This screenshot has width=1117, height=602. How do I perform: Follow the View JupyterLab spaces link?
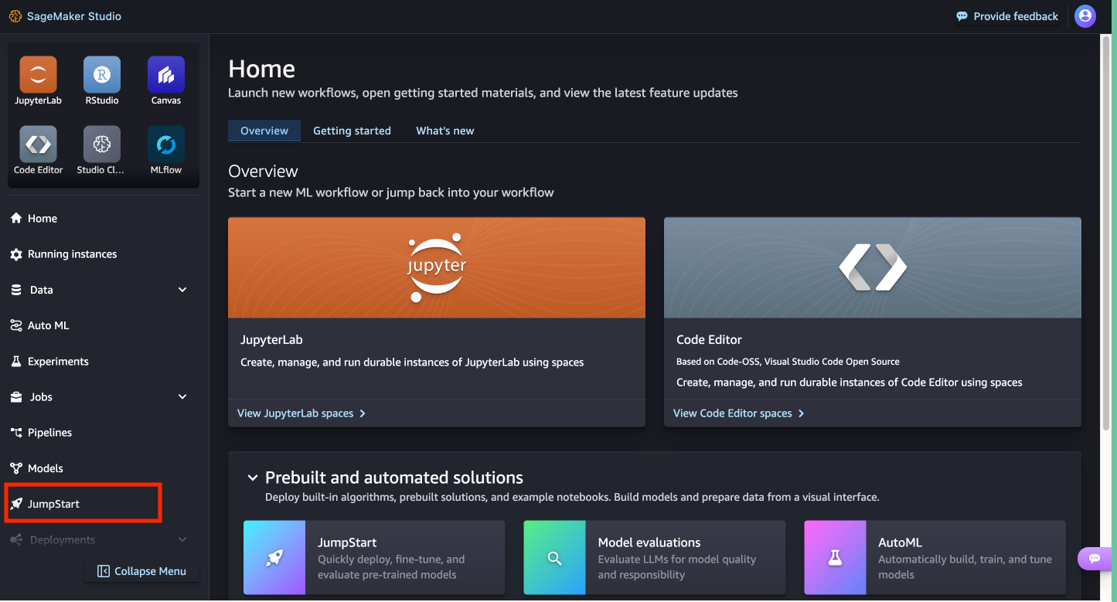[301, 413]
